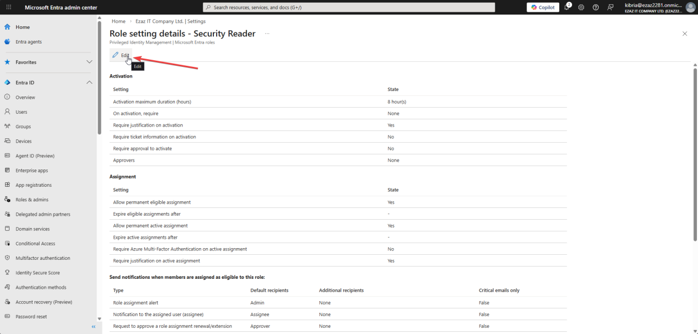This screenshot has width=698, height=334.
Task: Open the ellipsis menu beside the title
Action: pos(267,34)
